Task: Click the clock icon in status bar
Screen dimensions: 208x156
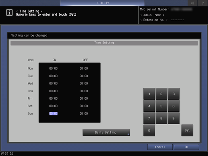Action: 3,154
